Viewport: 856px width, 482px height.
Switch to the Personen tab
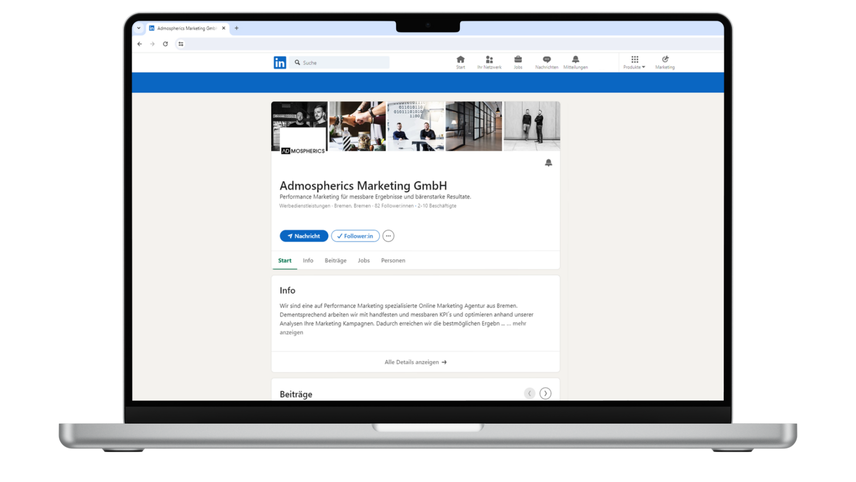[x=393, y=261]
